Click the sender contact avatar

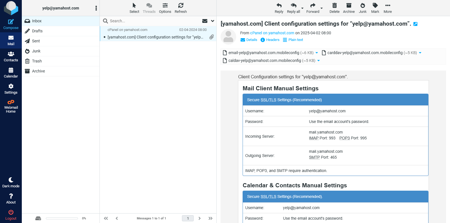tap(228, 37)
